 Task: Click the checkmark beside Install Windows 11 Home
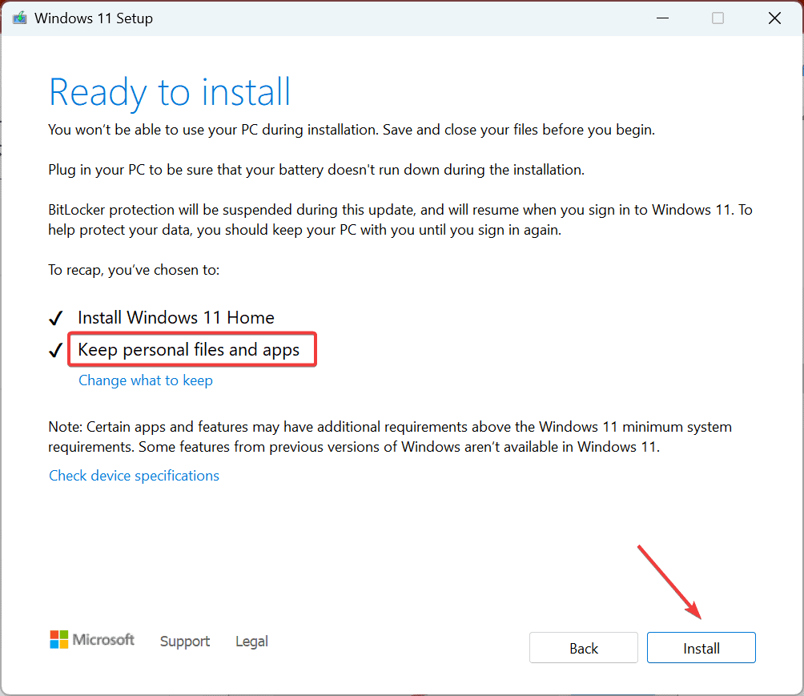pos(54,317)
